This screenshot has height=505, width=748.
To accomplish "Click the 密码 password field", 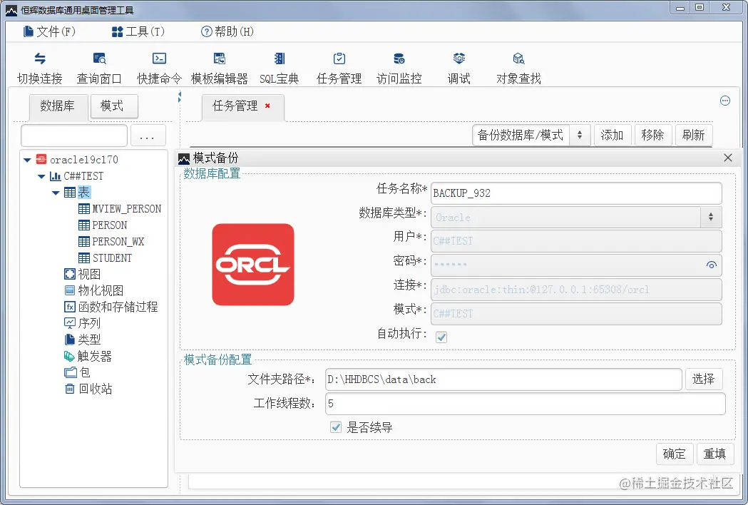I will [576, 265].
